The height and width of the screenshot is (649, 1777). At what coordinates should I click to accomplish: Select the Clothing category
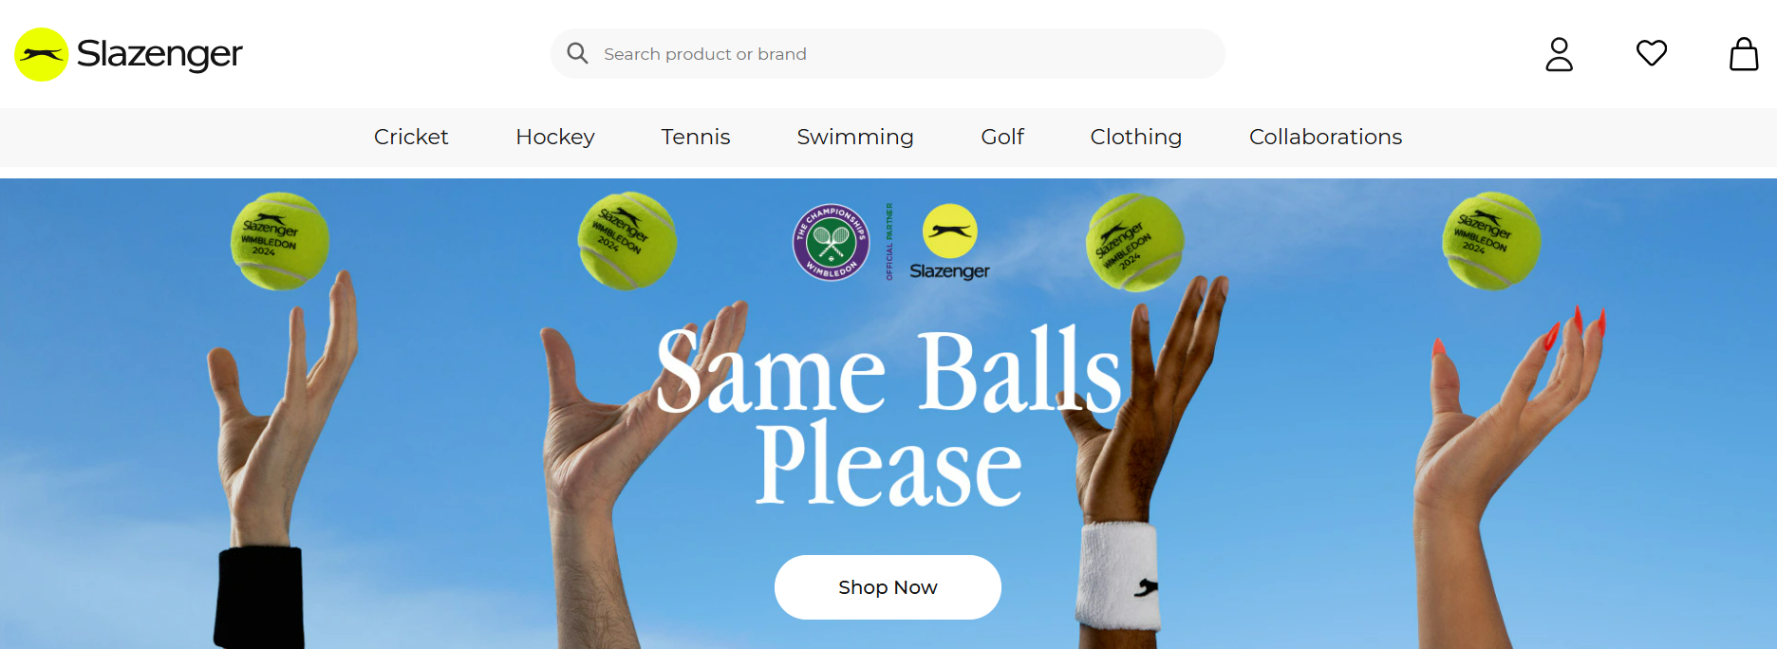point(1136,137)
